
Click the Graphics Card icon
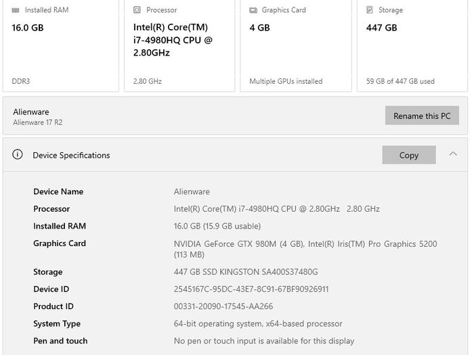[x=253, y=10]
